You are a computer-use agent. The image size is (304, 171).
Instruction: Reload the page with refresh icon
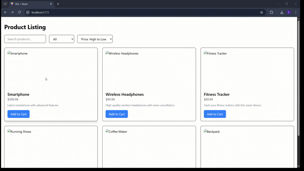(19, 12)
